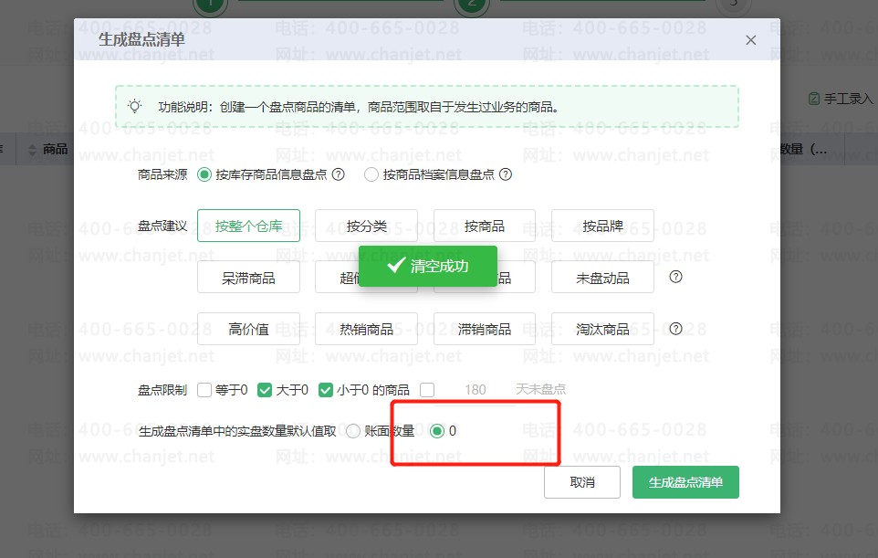878x558 pixels.
Task: Choose 按品牌 inventory suggestion
Action: pos(602,226)
